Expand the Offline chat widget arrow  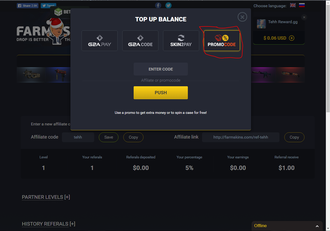(317, 226)
